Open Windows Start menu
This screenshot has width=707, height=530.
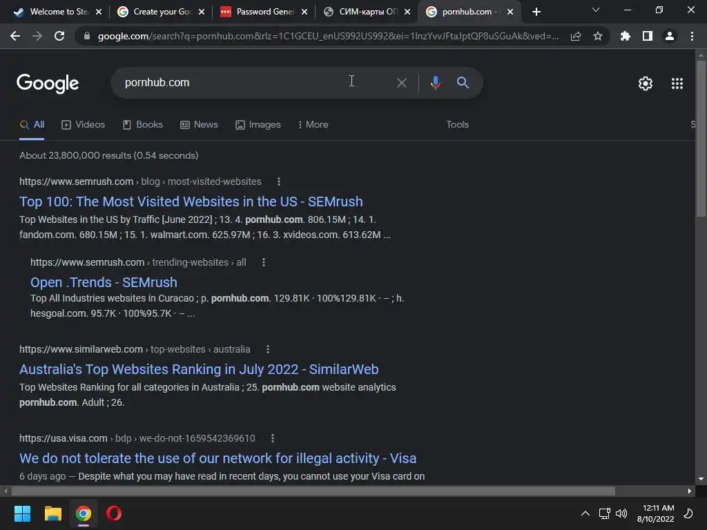[x=22, y=513]
